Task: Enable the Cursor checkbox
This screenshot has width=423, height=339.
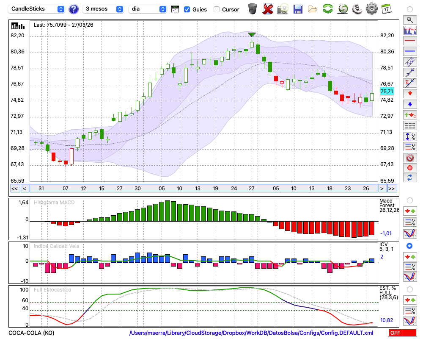Action: (x=217, y=9)
